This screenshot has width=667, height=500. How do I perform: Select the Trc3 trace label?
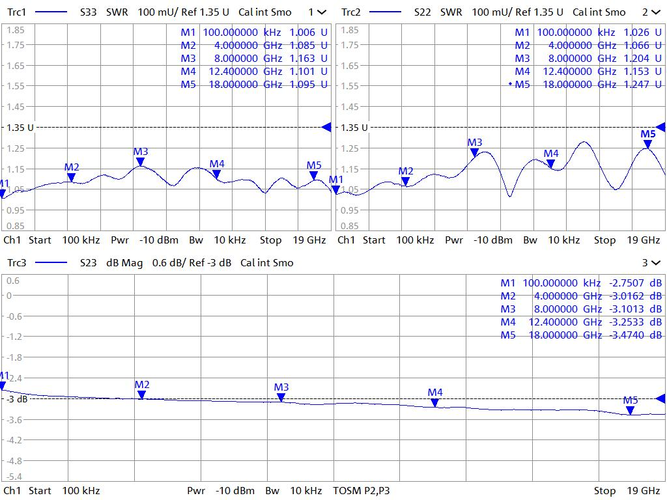(17, 263)
